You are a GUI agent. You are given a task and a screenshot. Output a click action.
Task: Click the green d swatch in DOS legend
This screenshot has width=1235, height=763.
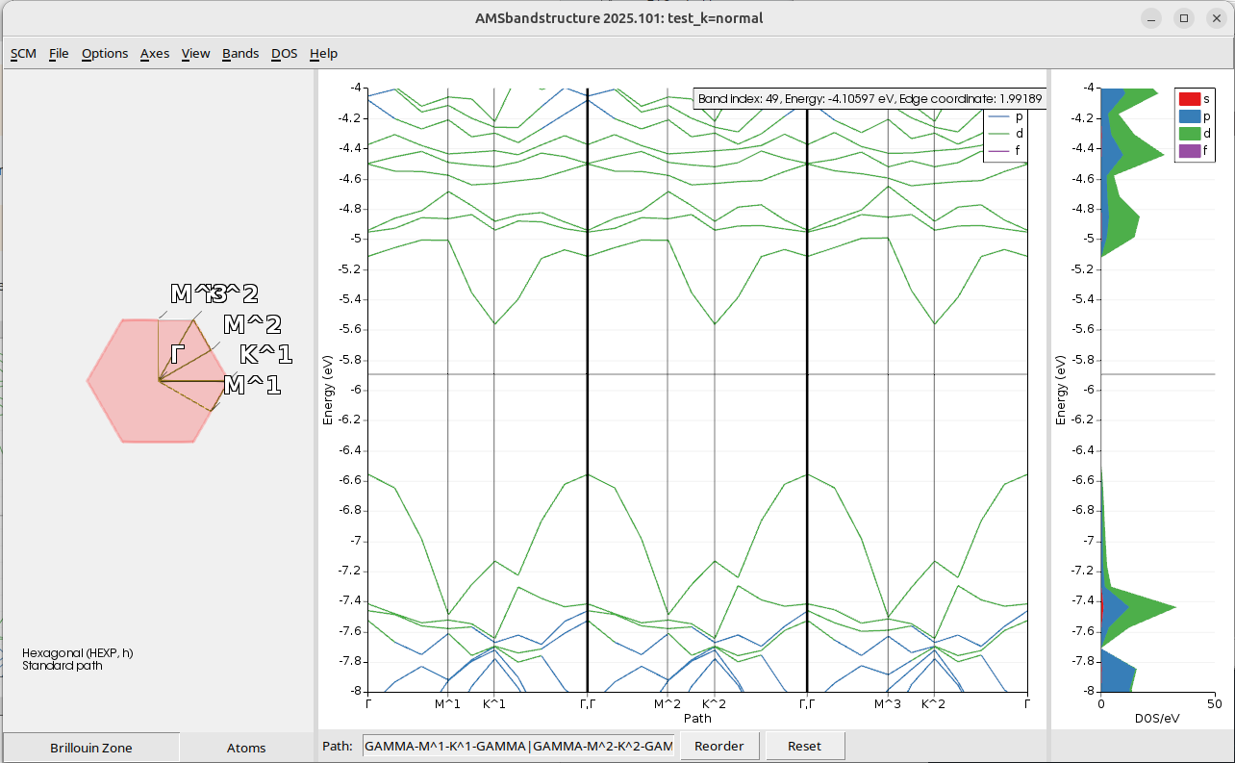pyautogui.click(x=1189, y=134)
